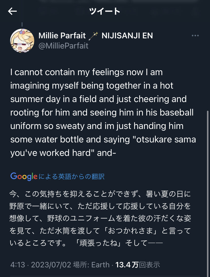Screen dimensions: 210x277
Task: Tap the 2023/07/02 post date
Action: 50,265
